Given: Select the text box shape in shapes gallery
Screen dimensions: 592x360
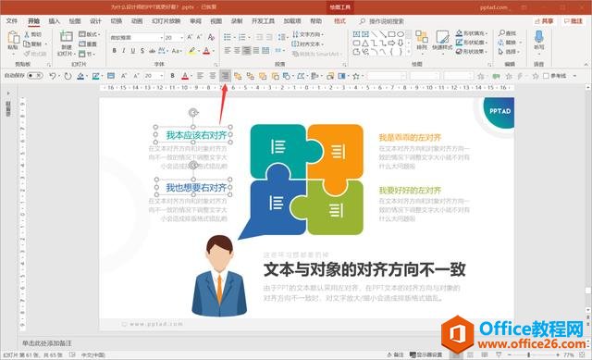Looking at the screenshot, I should click(x=356, y=34).
